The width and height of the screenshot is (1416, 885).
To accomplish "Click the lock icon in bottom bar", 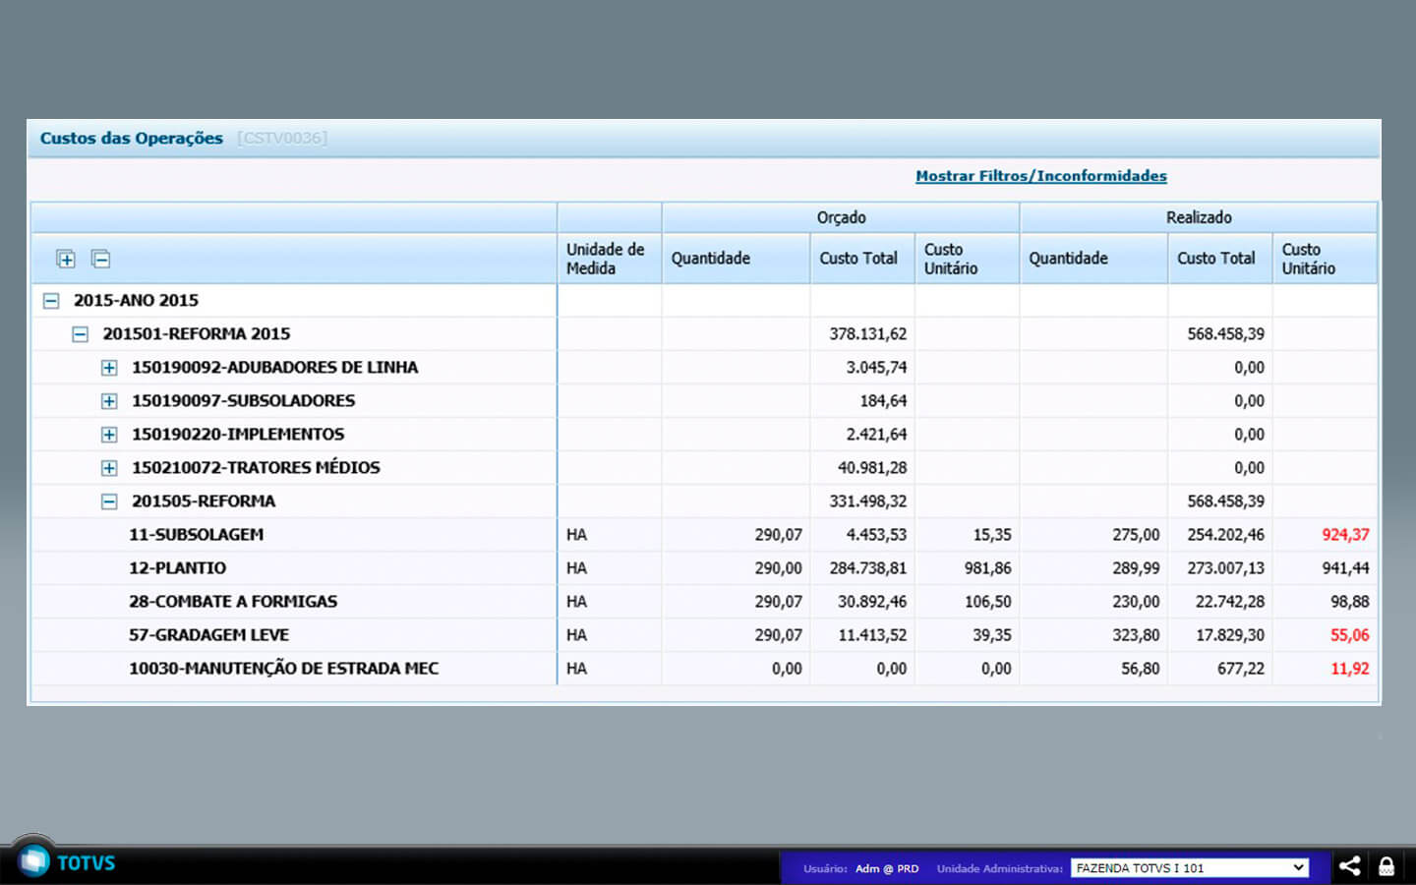I will pyautogui.click(x=1386, y=866).
